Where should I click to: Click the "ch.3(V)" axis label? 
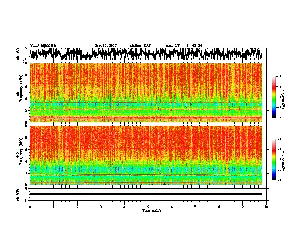[x=18, y=194]
